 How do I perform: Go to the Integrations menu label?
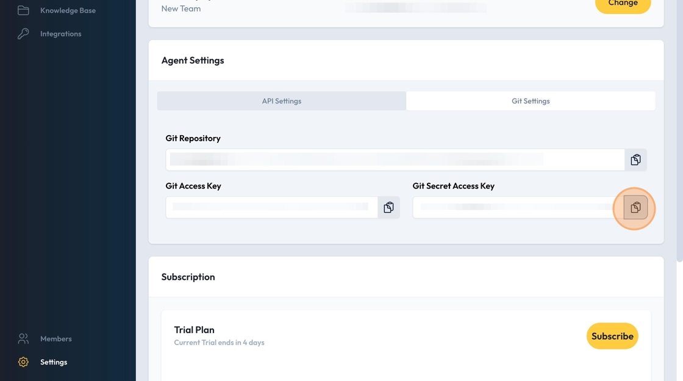tap(60, 33)
